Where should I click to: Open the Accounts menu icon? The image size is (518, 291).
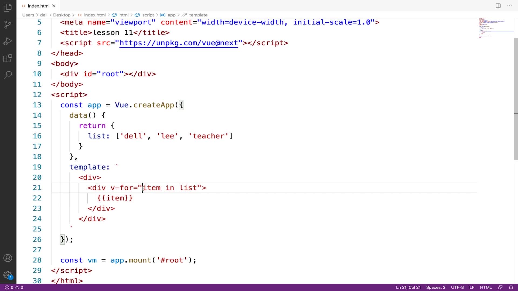[8, 258]
